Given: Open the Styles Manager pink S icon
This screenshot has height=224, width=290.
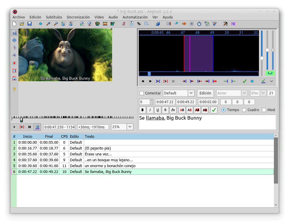Looking at the screenshot, I should [124, 24].
